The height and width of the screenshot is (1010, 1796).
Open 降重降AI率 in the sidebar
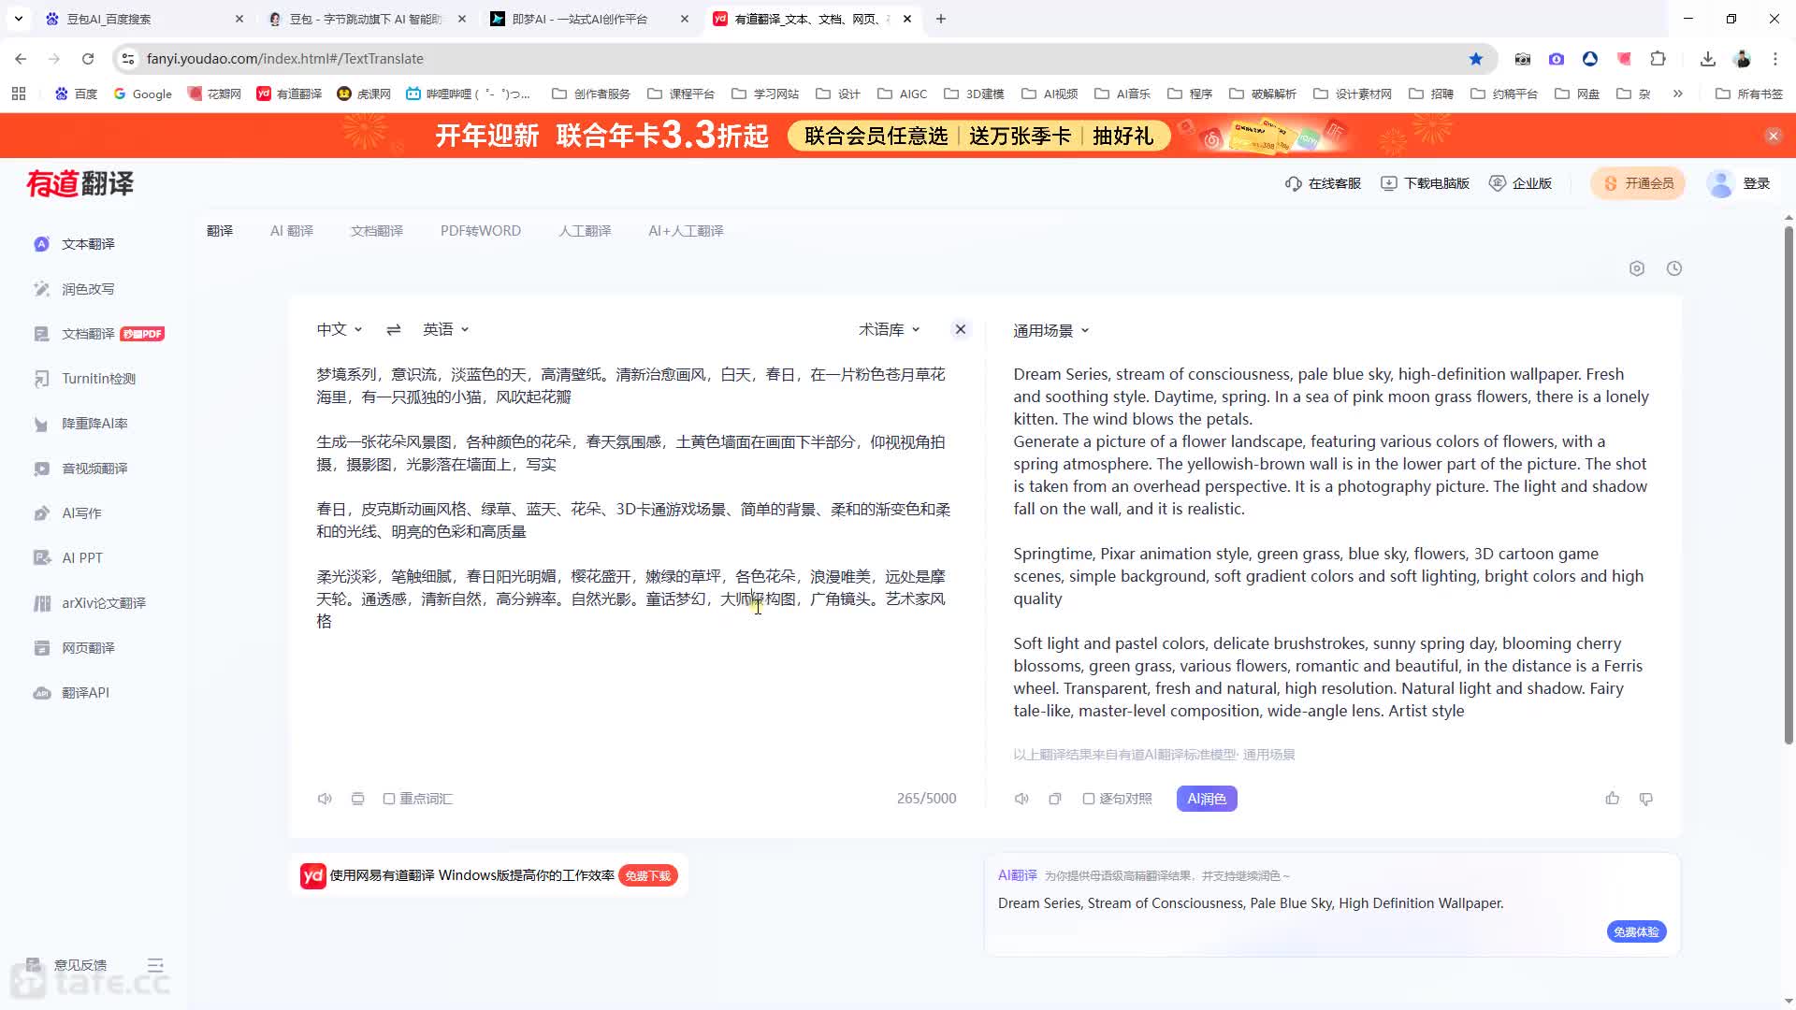tap(81, 424)
